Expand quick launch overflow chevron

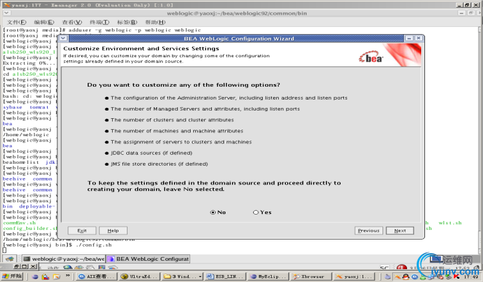pos(68,276)
